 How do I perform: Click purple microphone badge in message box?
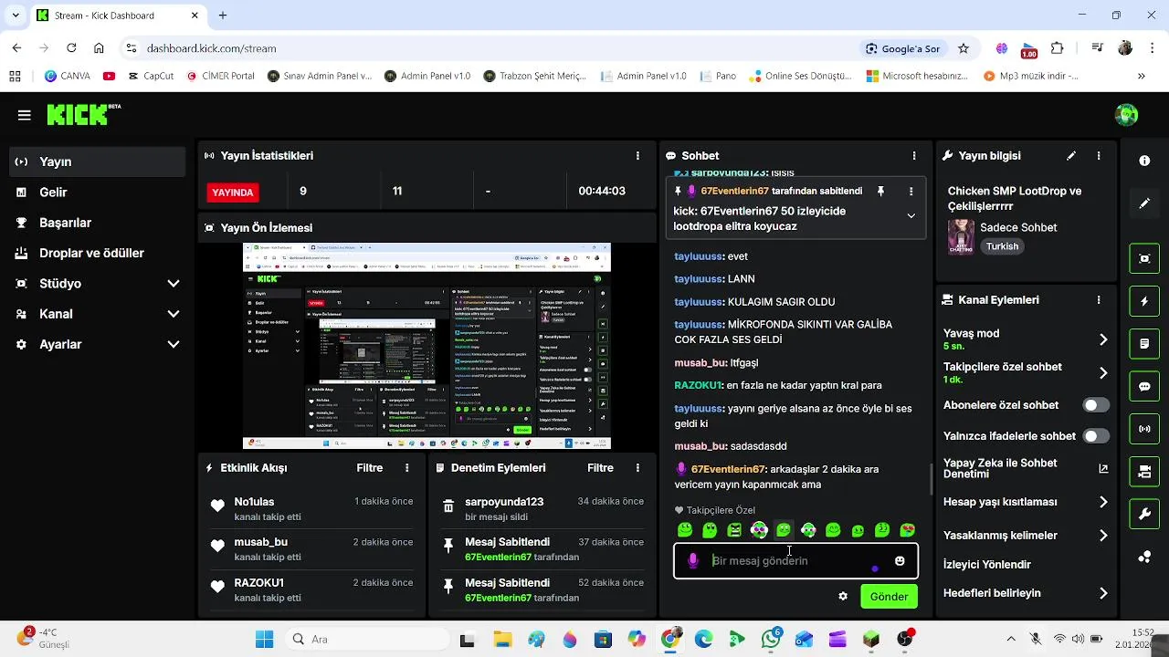point(693,561)
